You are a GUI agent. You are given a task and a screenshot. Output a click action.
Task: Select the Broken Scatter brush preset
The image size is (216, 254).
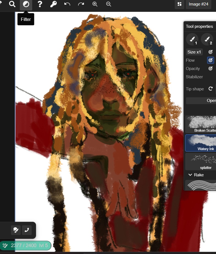(x=201, y=124)
